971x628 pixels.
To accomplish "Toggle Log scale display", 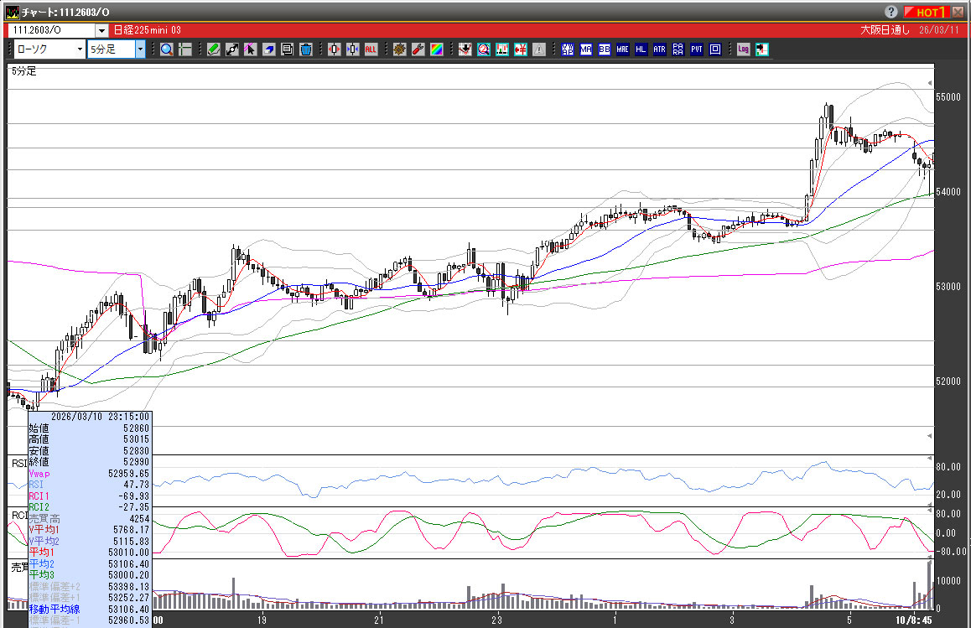I will [x=743, y=49].
